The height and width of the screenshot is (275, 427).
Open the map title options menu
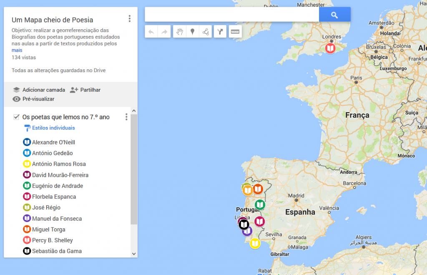point(130,19)
